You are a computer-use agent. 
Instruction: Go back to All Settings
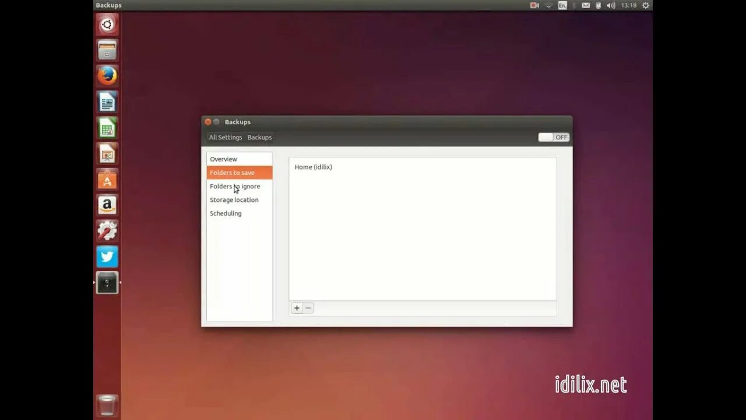[x=226, y=137]
